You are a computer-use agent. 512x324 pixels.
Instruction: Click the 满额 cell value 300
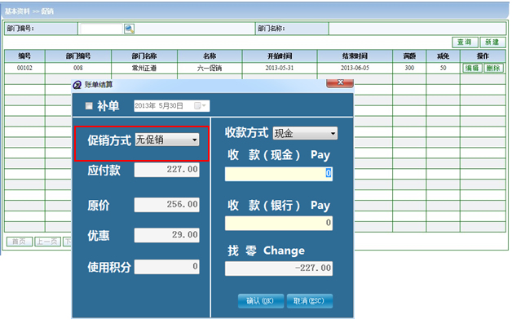point(409,68)
